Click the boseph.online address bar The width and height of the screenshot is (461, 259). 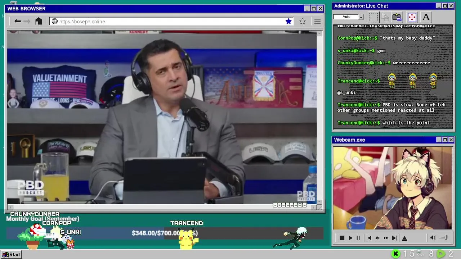pos(172,21)
